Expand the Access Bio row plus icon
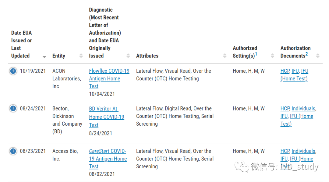This screenshot has width=329, height=182. tap(13, 151)
